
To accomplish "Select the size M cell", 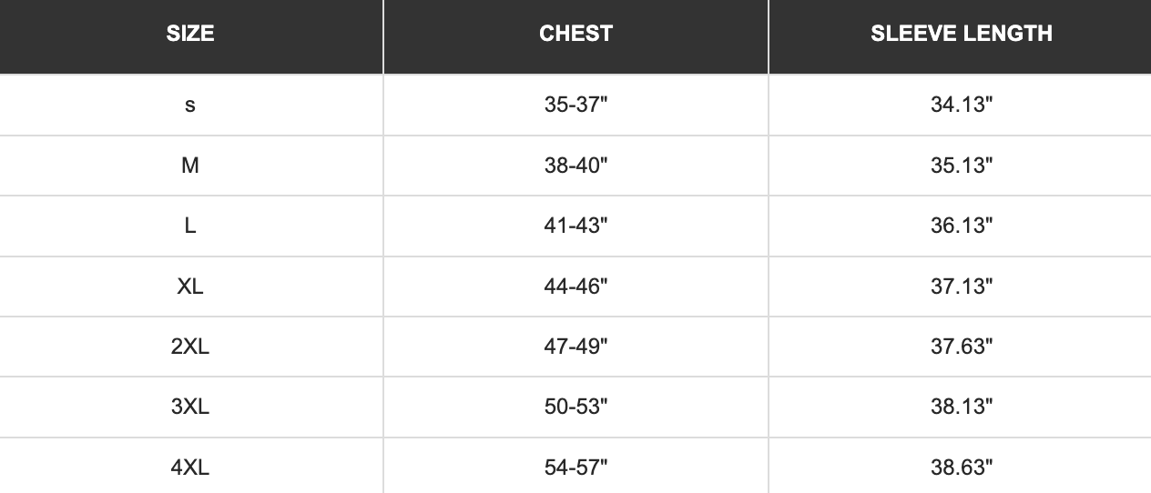I will pos(190,166).
